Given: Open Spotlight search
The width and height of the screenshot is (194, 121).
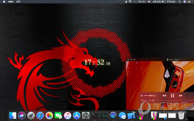Looking at the screenshot, I should click(180, 2).
